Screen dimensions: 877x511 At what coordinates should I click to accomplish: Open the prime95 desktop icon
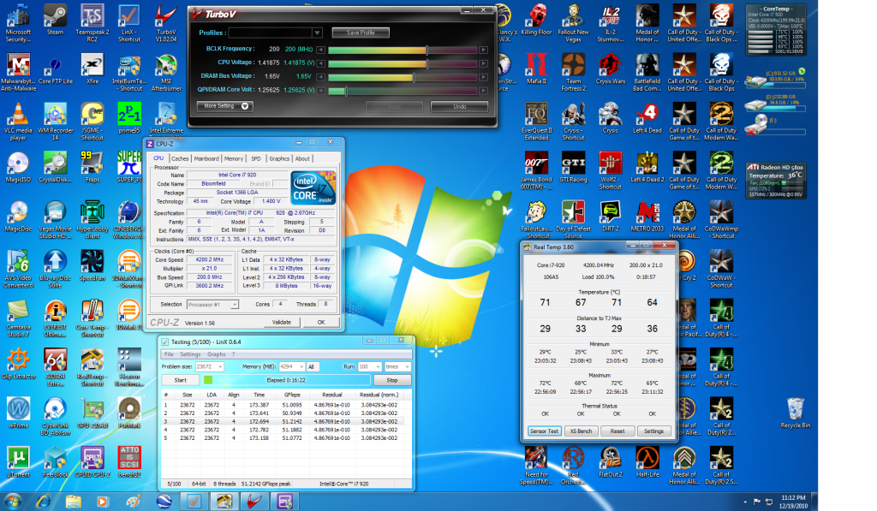(129, 117)
